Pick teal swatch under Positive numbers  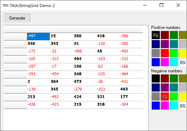point(174,44)
